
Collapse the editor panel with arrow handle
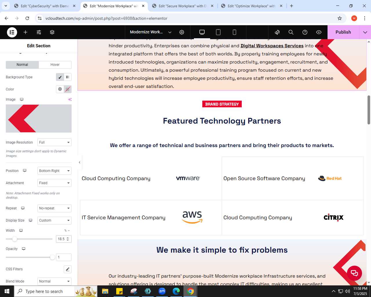[x=79, y=162]
